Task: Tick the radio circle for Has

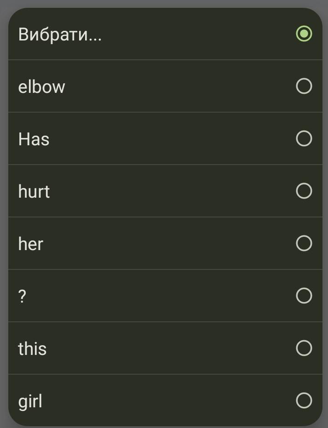Action: 304,138
